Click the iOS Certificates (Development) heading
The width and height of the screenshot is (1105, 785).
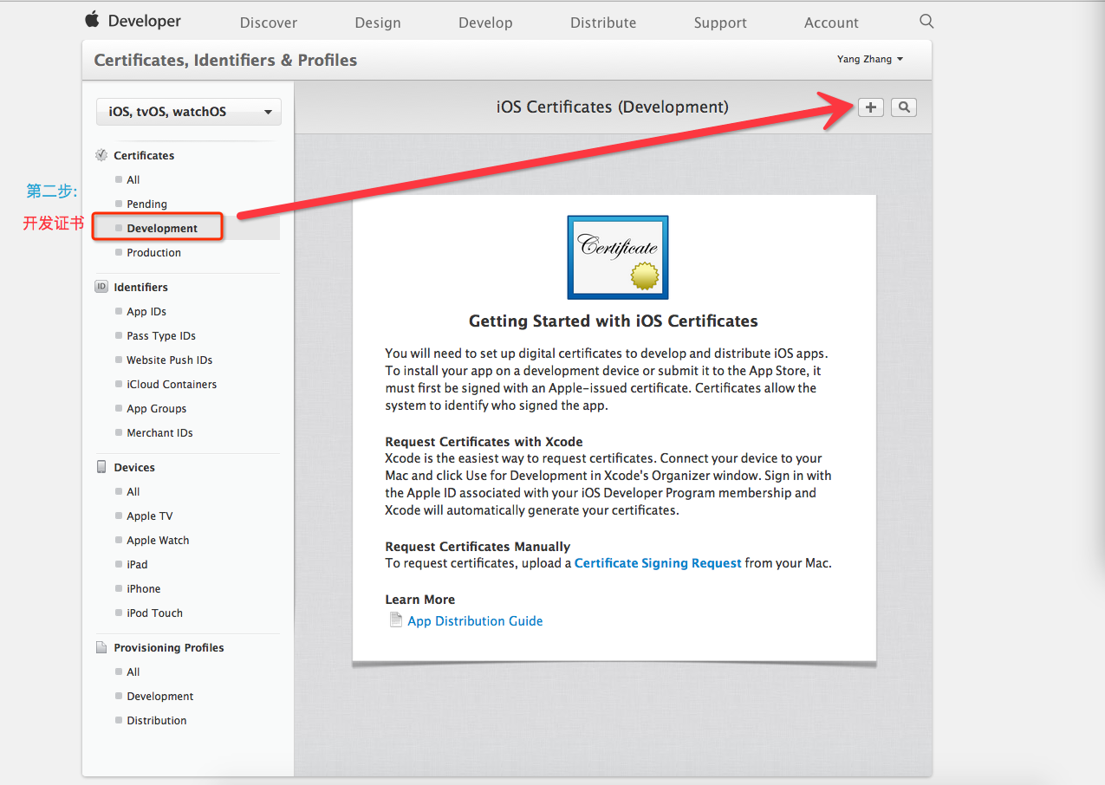click(x=612, y=107)
